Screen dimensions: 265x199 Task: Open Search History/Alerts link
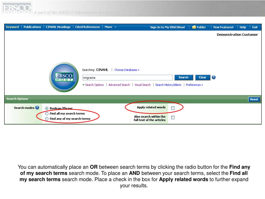[168, 85]
